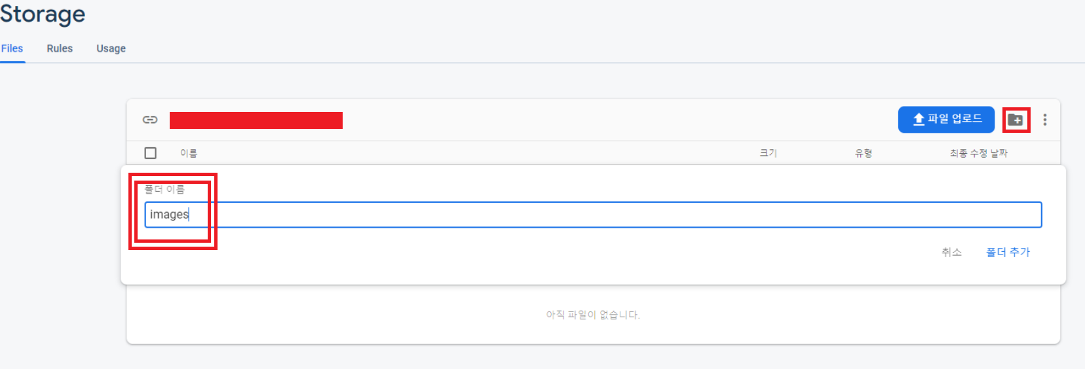Open the three-dot more options menu
1085x369 pixels.
tap(1045, 120)
